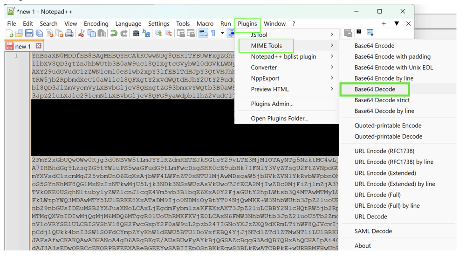Click the Save toolbar icon
This screenshot has height=259, width=466.
point(29,33)
